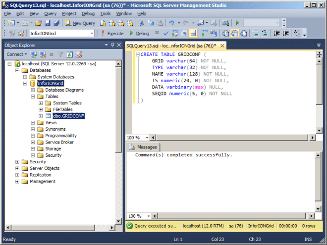Expand the Security folder under localhost
The height and width of the screenshot is (245, 327).
point(18,162)
